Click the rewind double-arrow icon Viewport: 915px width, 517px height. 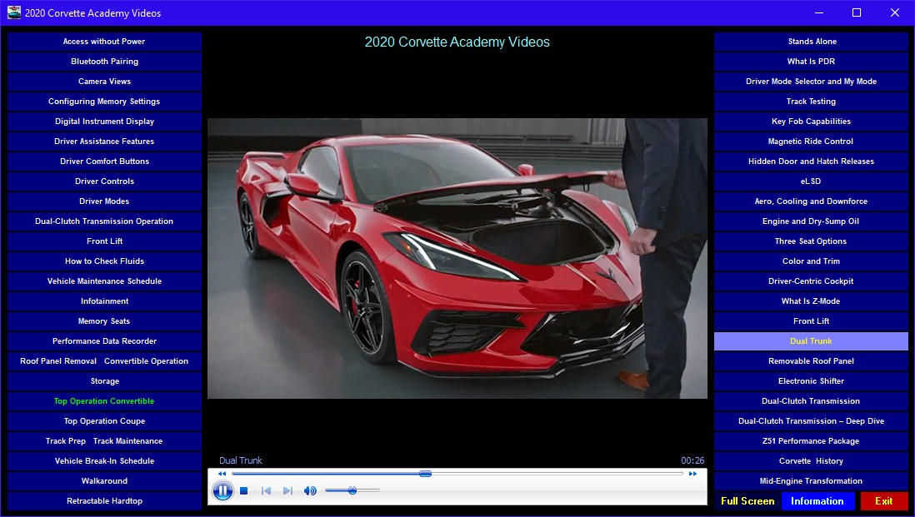click(222, 474)
